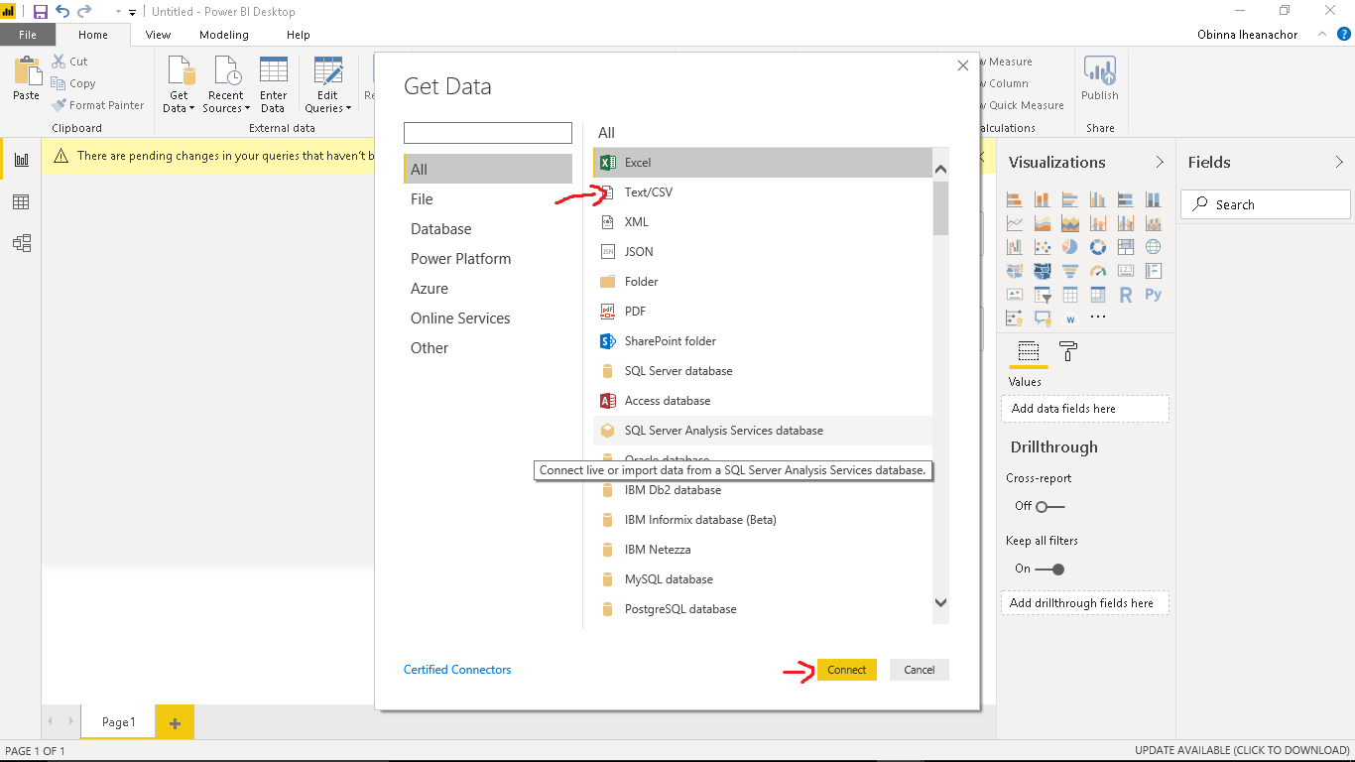Collapse the Fields pane chevron
The height and width of the screenshot is (762, 1355).
click(1339, 162)
